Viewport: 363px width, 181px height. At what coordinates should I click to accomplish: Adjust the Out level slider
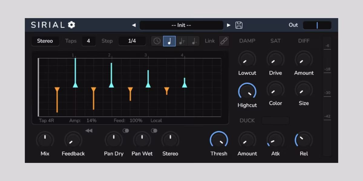coord(317,25)
